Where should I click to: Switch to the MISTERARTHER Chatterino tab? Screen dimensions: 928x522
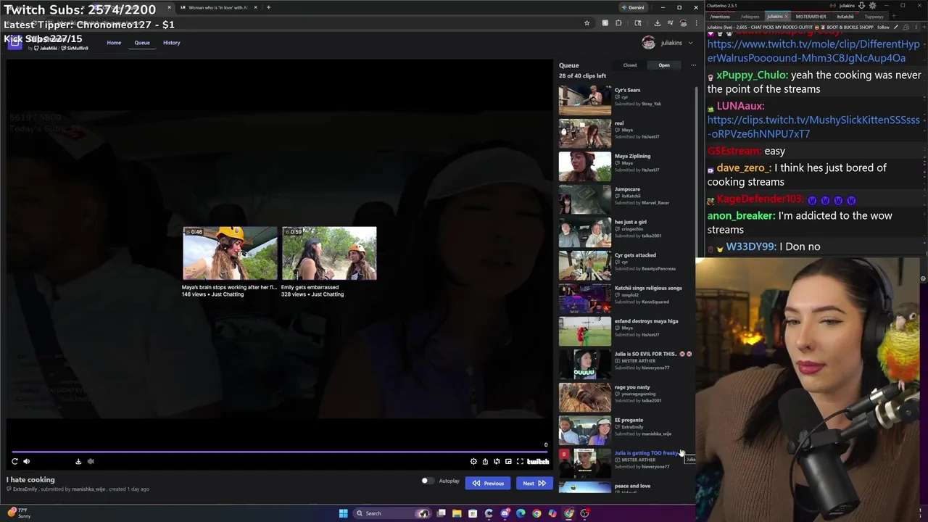tap(811, 17)
